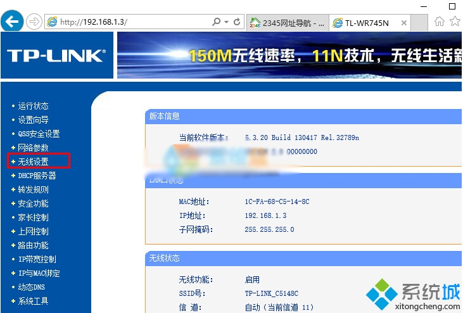Click the browser Forward arrow button
The height and width of the screenshot is (313, 463).
[x=34, y=22]
